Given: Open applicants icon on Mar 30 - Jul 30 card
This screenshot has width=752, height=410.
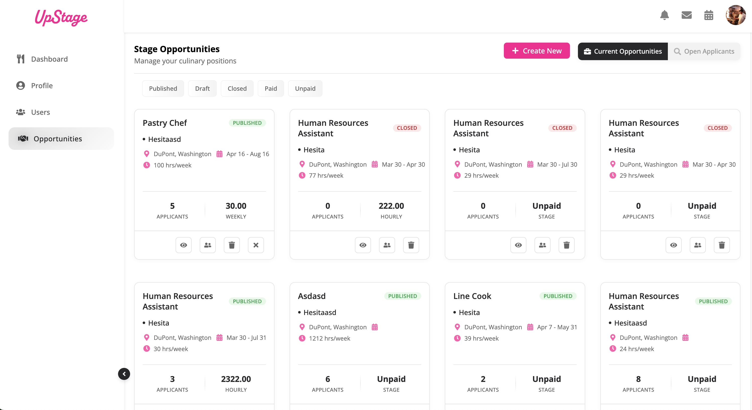Looking at the screenshot, I should 542,245.
